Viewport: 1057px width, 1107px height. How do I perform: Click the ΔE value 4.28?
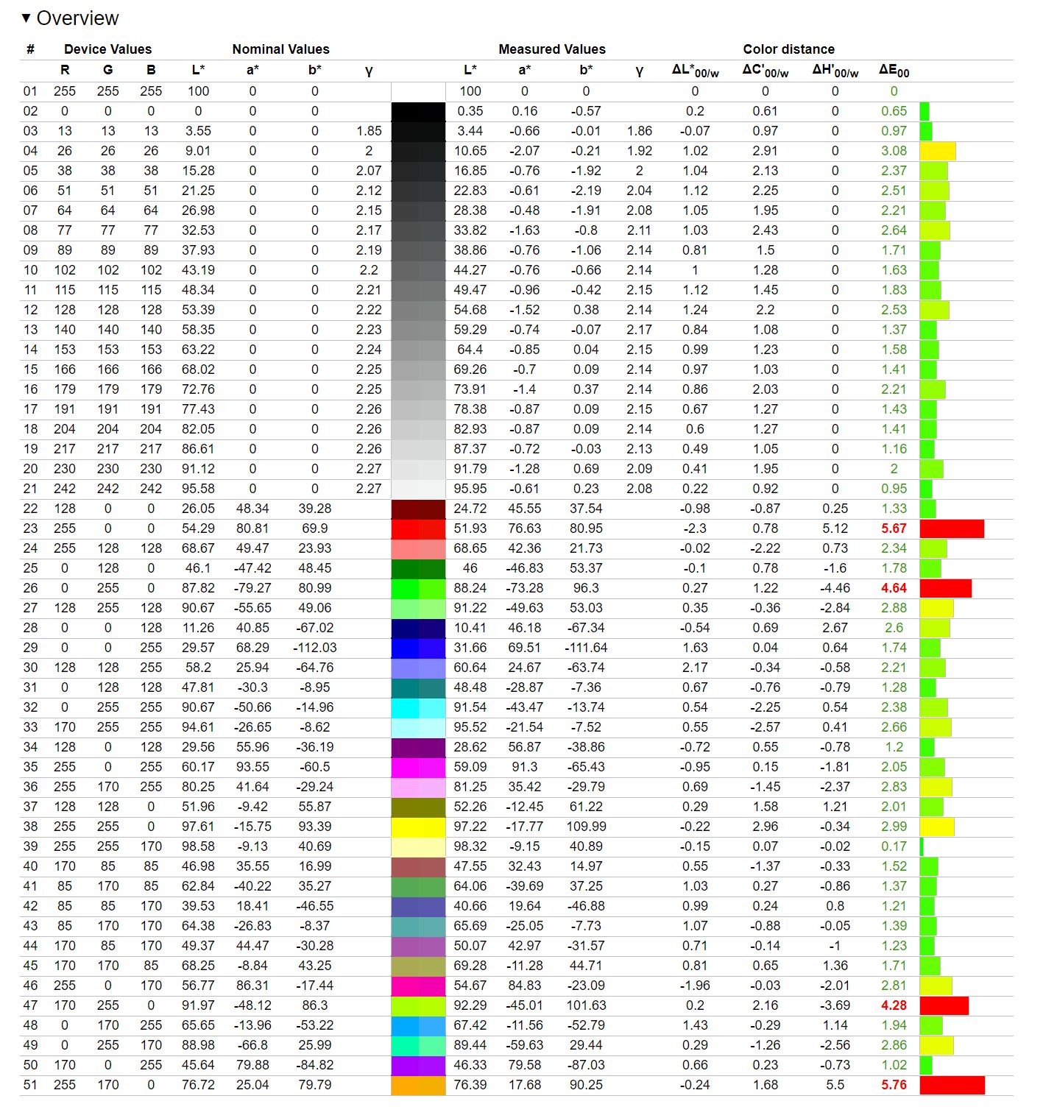[894, 1005]
